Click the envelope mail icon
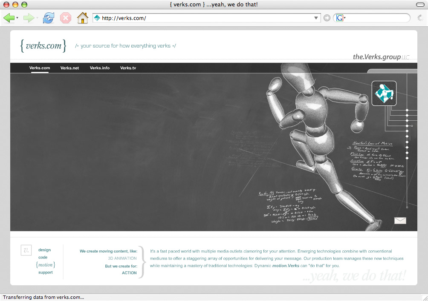Screen dimensions: 428x301 point(400,221)
